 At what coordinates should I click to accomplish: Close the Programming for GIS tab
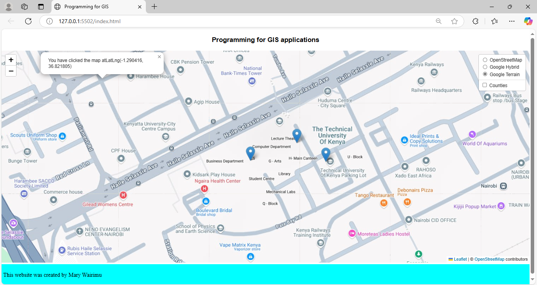point(140,7)
